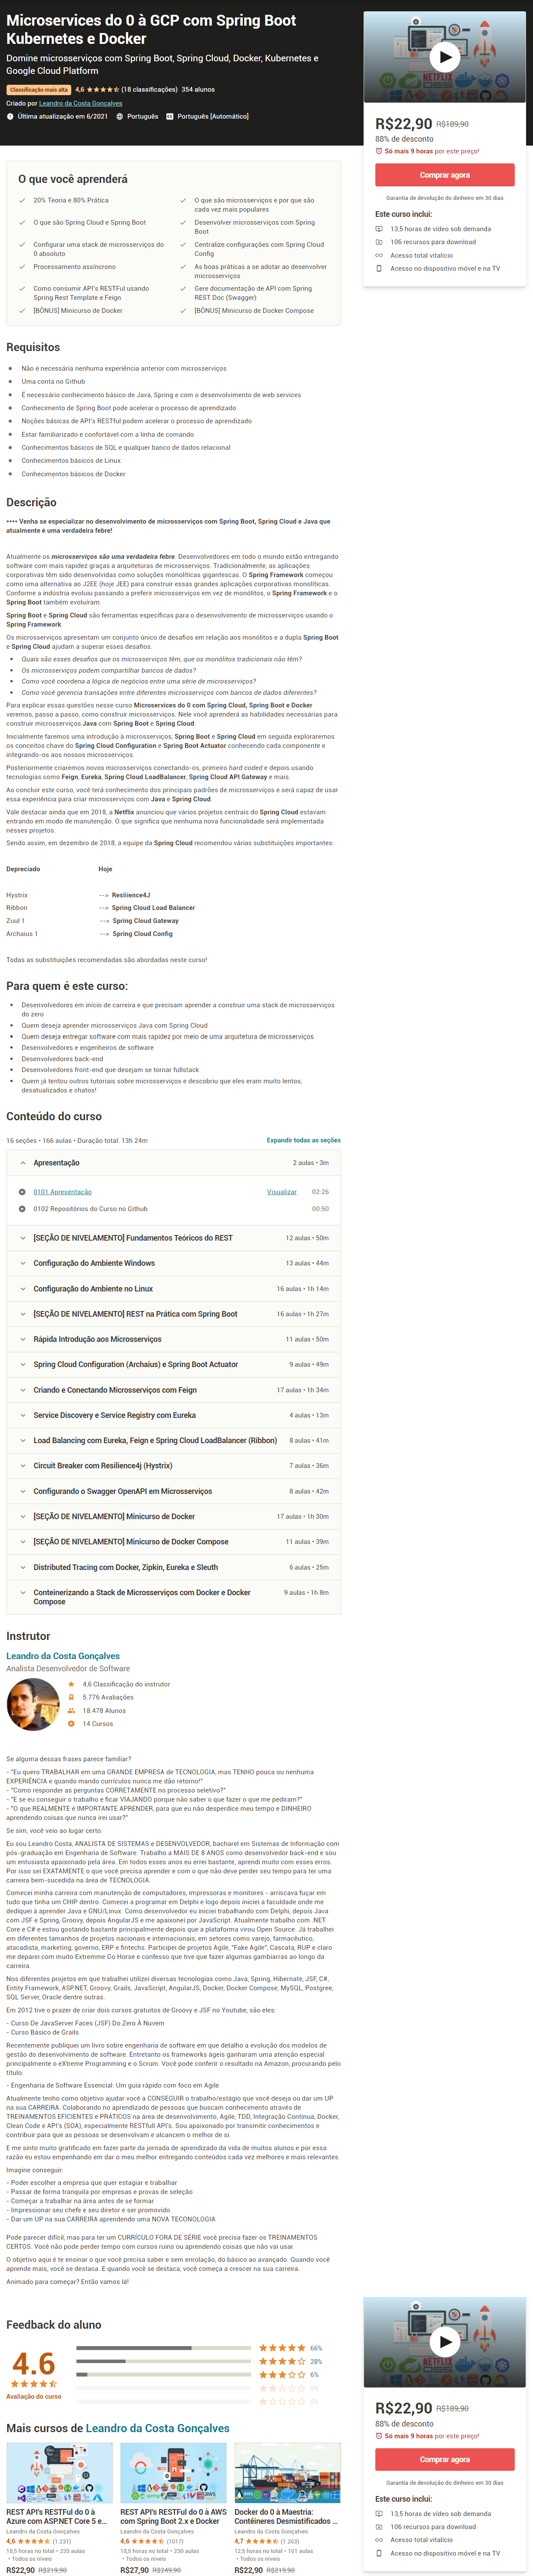
Task: Click the star icon beside 4,6 Classificação do instrutor
Action: tap(71, 1684)
